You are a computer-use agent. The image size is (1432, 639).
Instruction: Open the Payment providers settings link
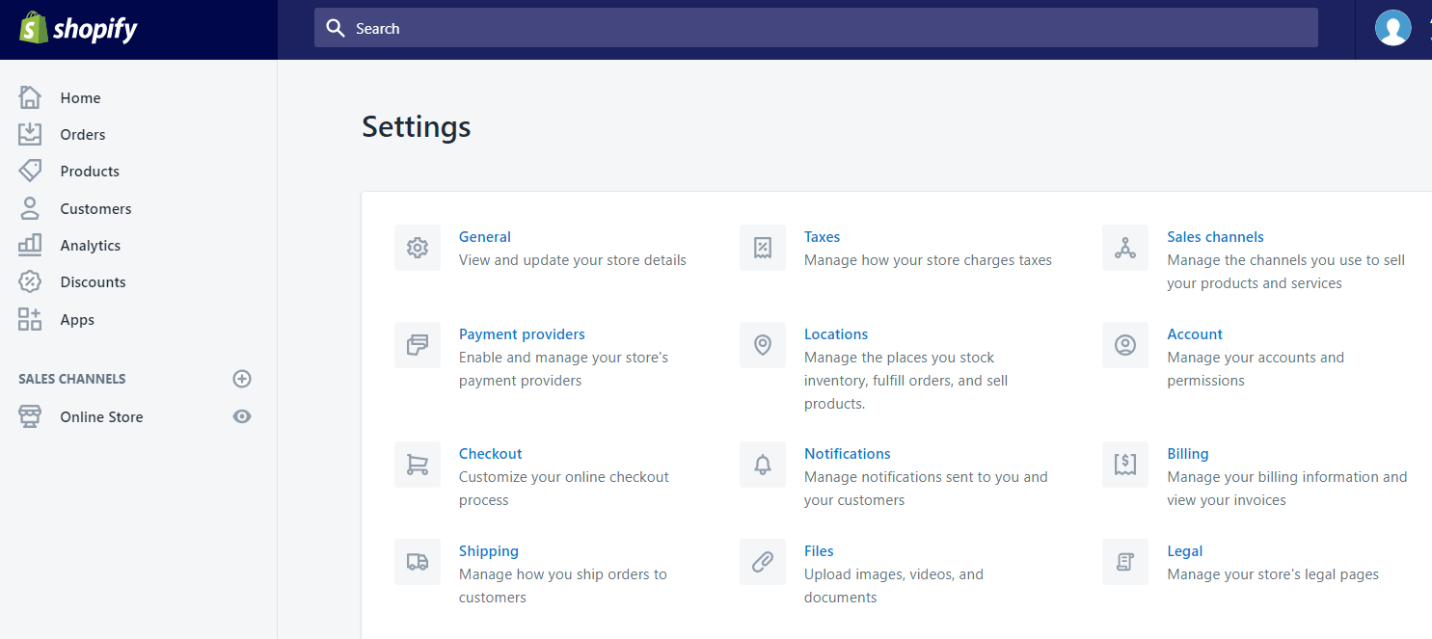522,333
